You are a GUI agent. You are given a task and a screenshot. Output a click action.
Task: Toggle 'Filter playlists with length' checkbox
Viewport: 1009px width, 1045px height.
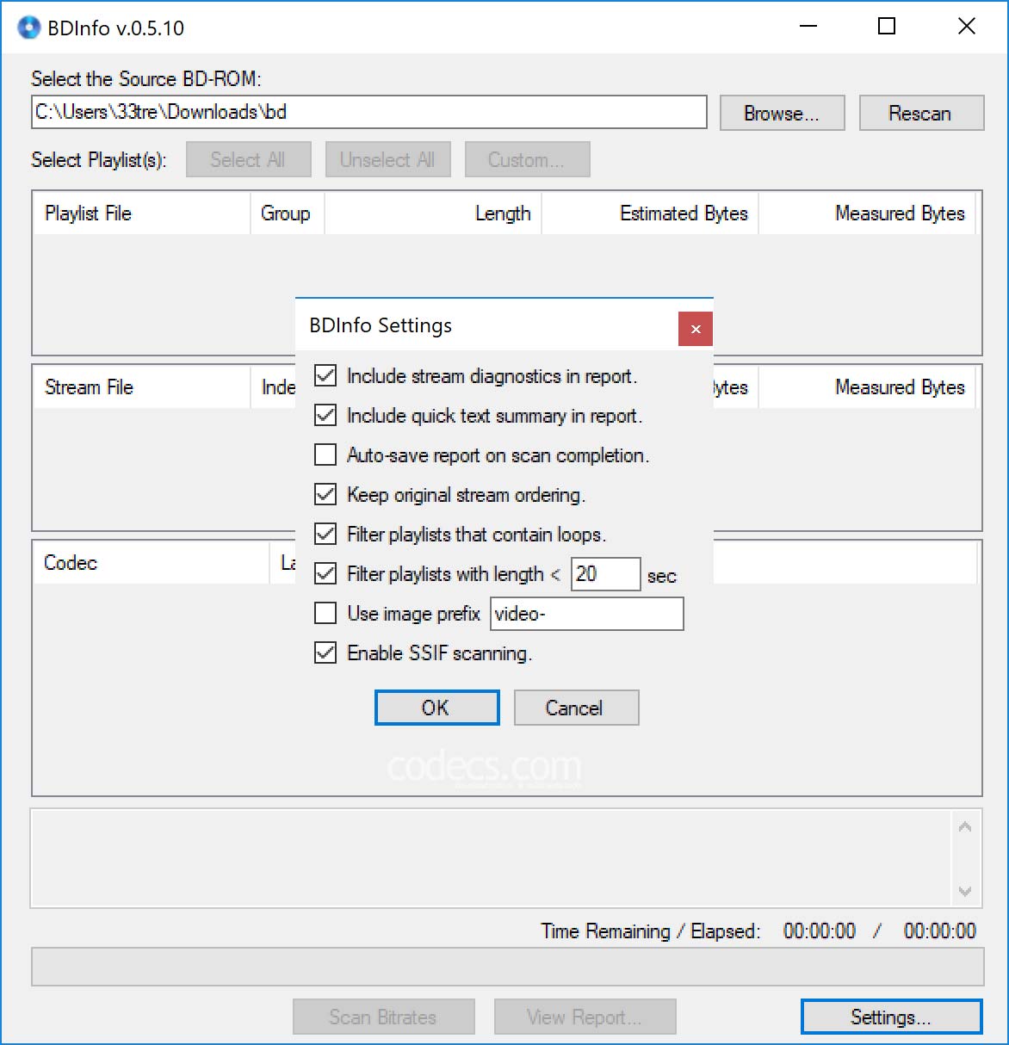[325, 573]
